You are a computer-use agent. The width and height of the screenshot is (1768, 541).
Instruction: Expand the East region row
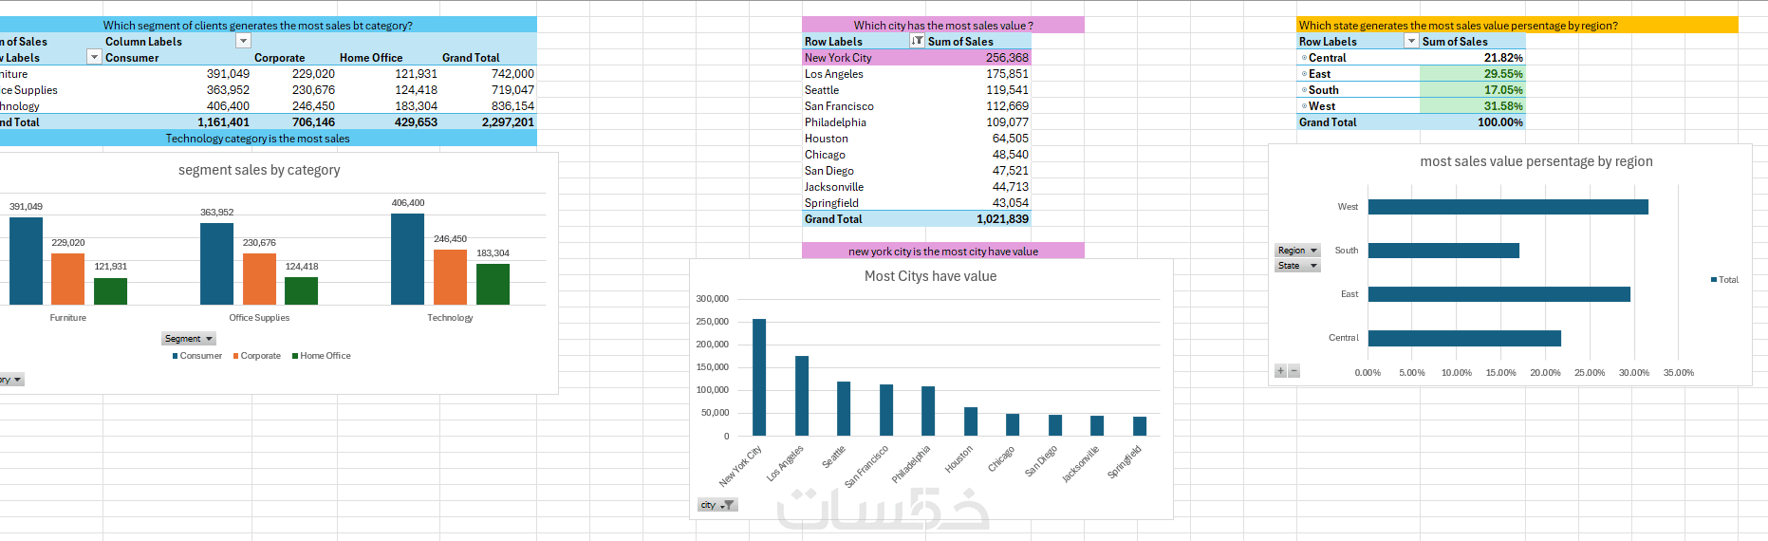(x=1304, y=74)
